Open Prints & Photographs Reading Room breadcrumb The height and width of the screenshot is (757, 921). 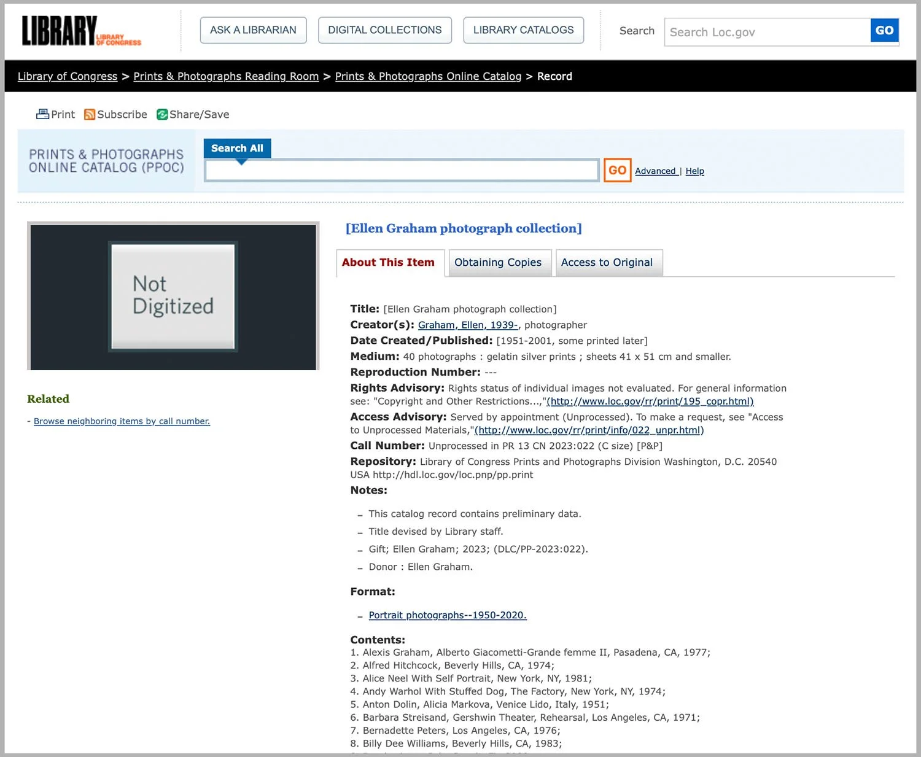(226, 76)
